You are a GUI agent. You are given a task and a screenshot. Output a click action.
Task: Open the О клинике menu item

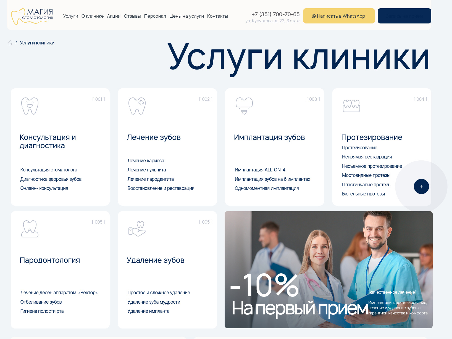[93, 16]
